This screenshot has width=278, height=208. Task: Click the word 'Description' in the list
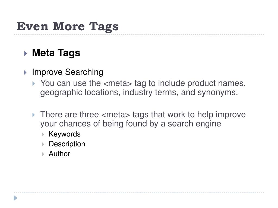(x=67, y=144)
